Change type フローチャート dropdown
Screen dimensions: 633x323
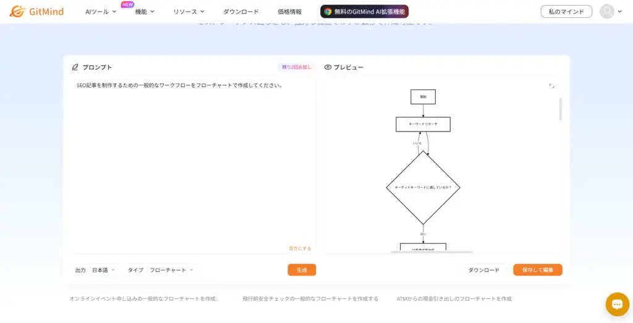172,270
